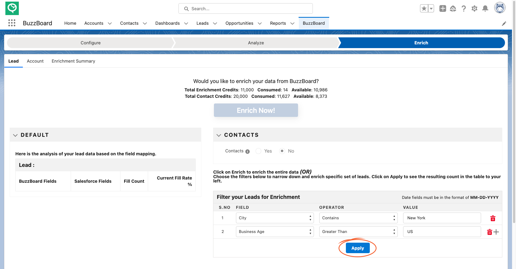516x269 pixels.
Task: Click the Fill Count column header
Action: (134, 181)
